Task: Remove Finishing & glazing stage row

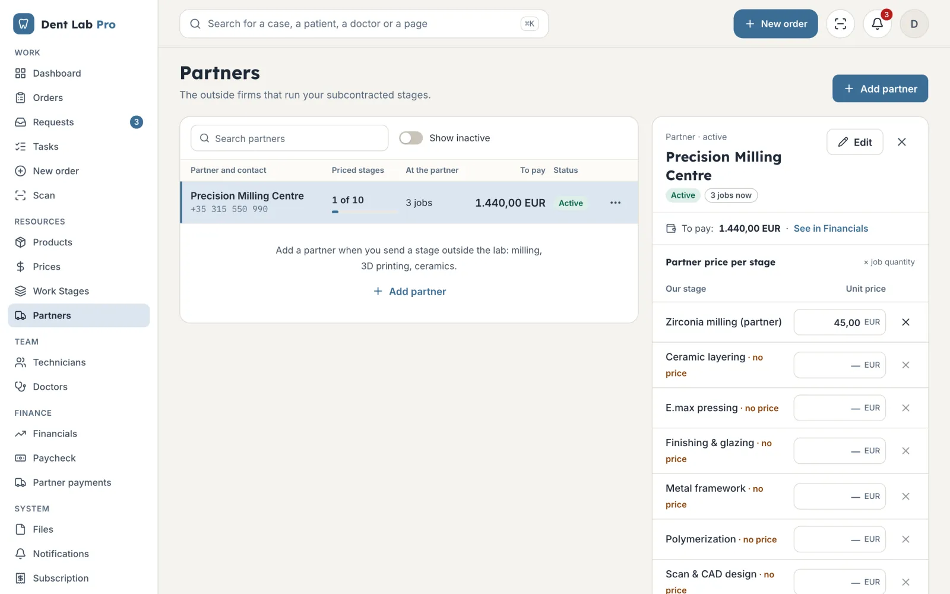Action: [905, 451]
